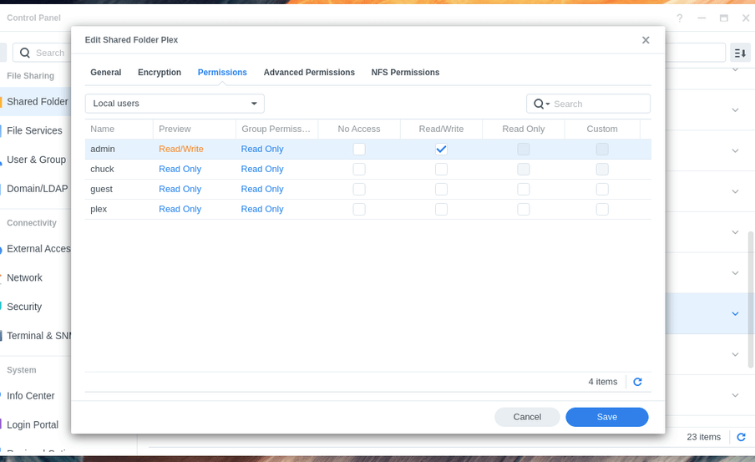This screenshot has height=462, width=755.
Task: Click the magnifier icon in dialog search
Action: point(540,104)
